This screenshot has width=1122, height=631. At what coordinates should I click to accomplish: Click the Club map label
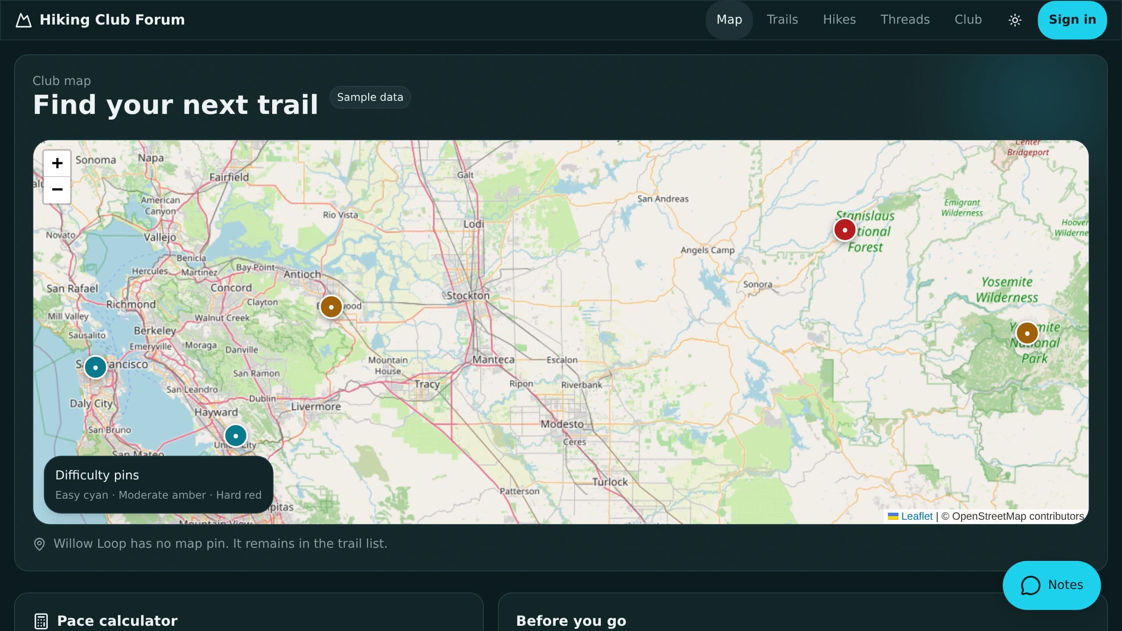click(62, 81)
